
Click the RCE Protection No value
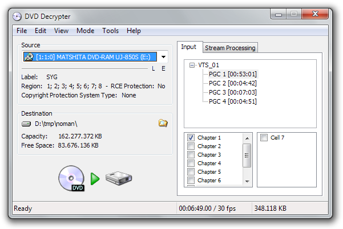[161, 86]
